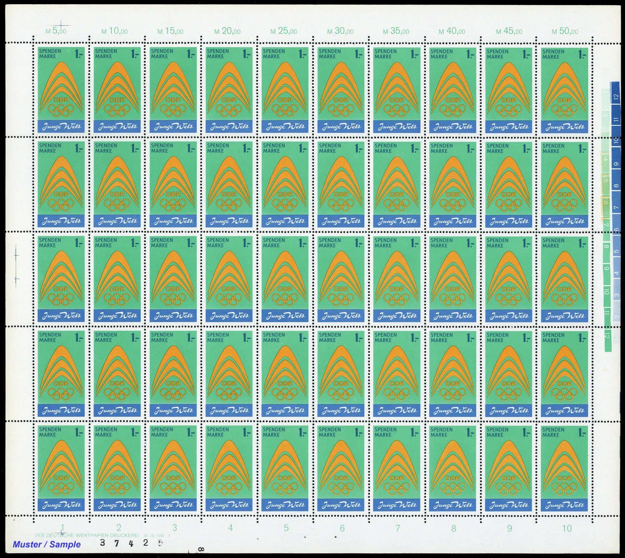Viewport: 625px width, 558px height.
Task: Click column number 3 in bottom margin
Action: tap(175, 528)
